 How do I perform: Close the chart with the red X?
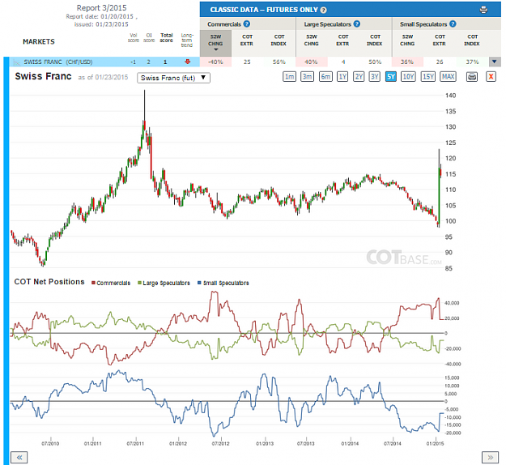491,77
